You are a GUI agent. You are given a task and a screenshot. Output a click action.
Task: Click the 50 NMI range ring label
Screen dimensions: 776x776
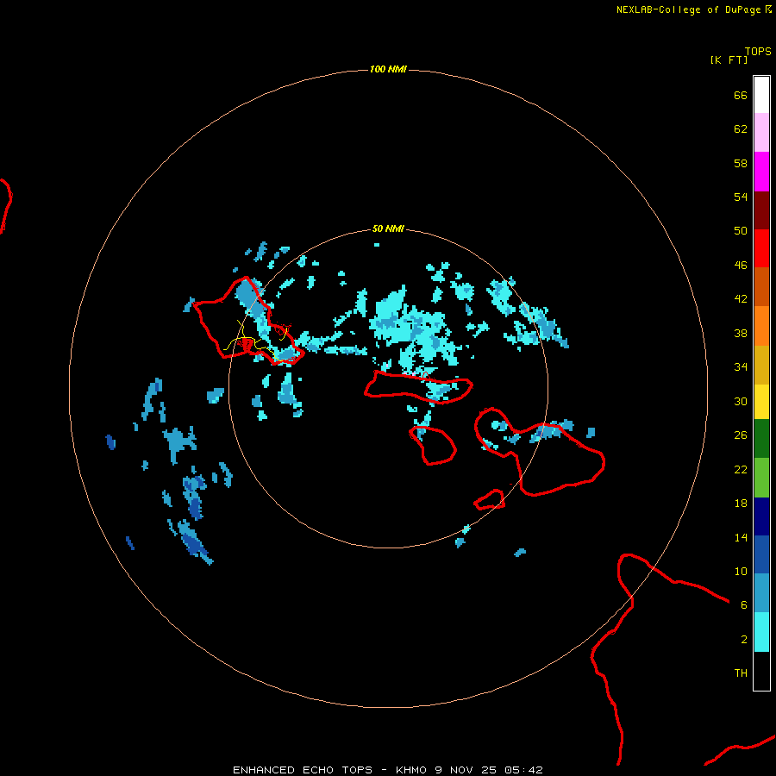click(x=388, y=228)
